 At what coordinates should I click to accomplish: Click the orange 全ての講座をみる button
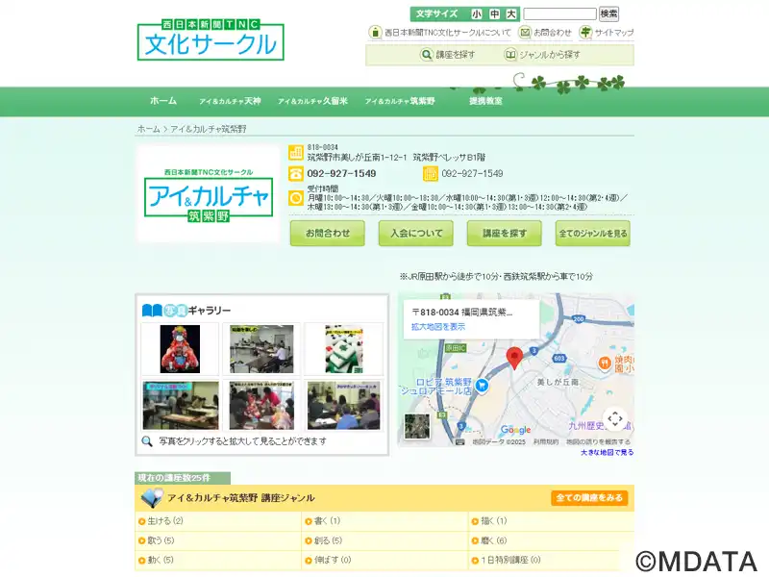point(589,498)
